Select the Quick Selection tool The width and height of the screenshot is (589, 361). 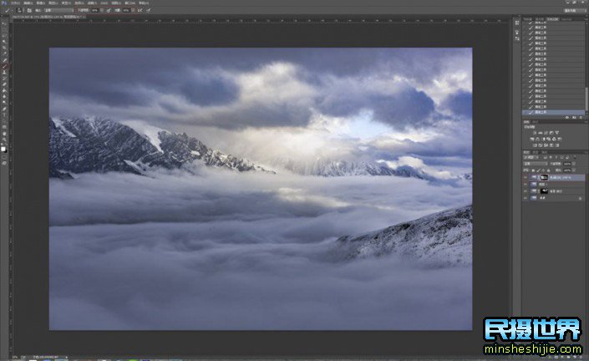click(5, 41)
